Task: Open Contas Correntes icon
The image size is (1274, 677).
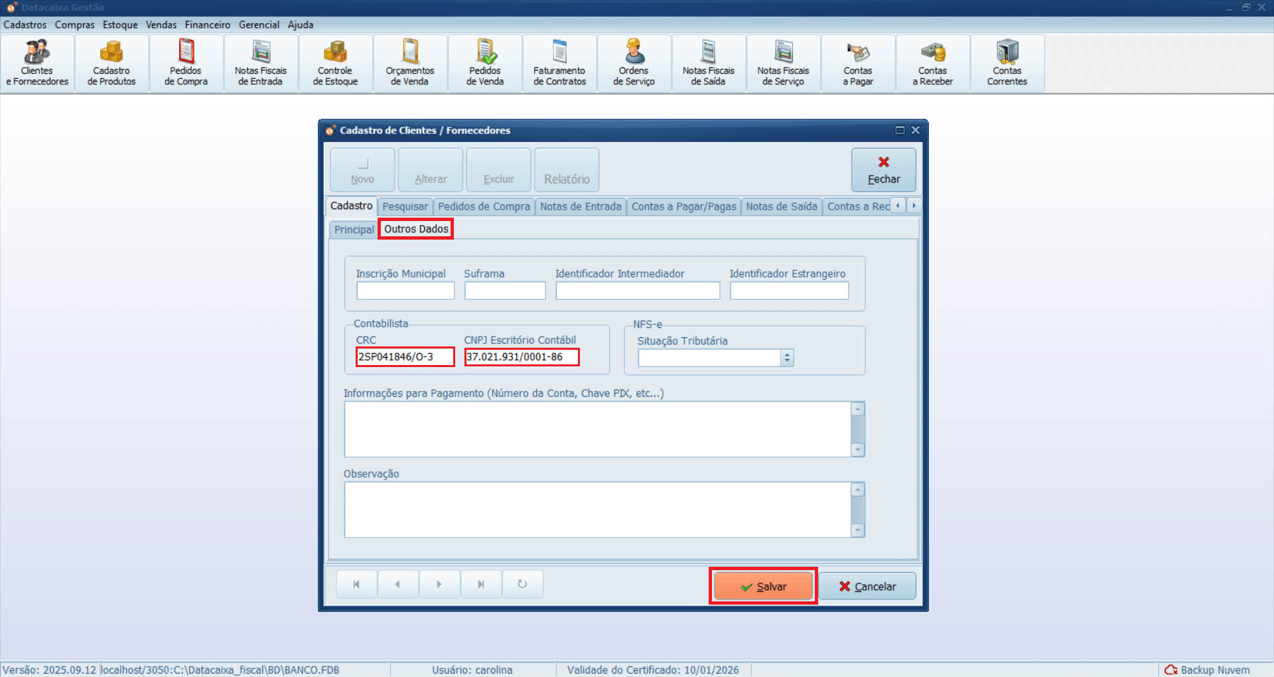Action: [x=1007, y=64]
